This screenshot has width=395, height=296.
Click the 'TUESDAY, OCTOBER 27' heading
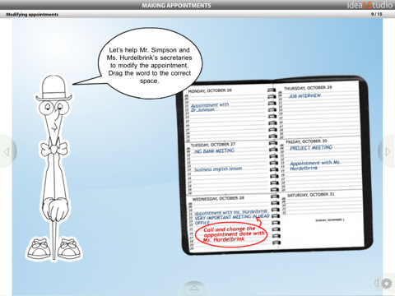click(x=213, y=145)
